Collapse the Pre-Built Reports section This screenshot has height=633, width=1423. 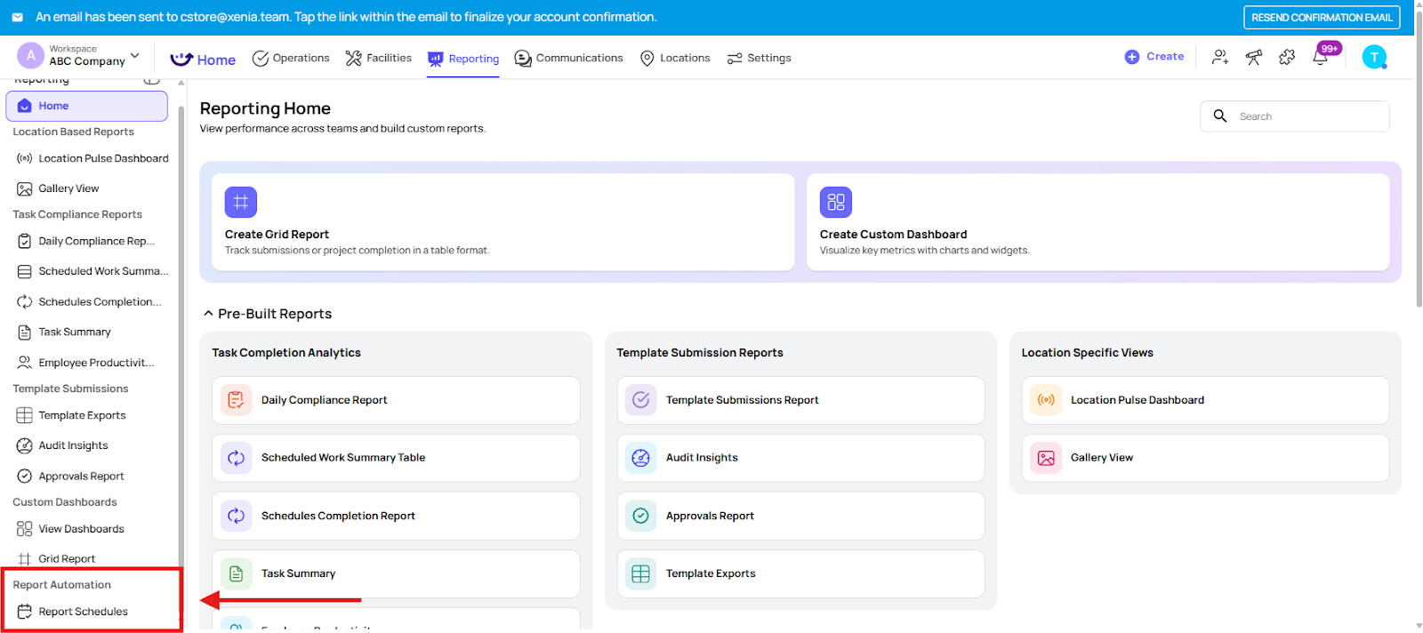coord(209,314)
